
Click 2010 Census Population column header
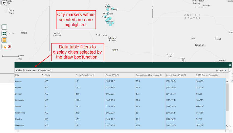(x=210, y=75)
